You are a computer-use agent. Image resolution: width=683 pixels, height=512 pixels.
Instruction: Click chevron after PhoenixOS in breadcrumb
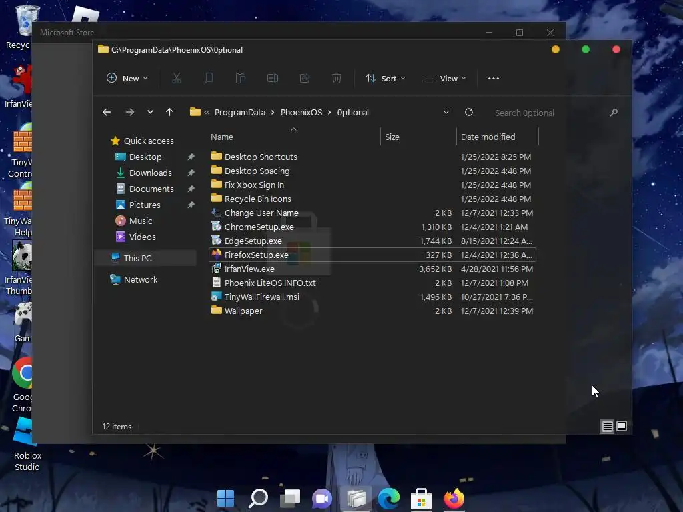(x=329, y=112)
